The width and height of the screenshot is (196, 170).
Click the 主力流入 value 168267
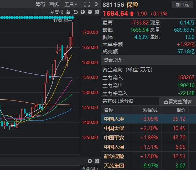pos(186,77)
